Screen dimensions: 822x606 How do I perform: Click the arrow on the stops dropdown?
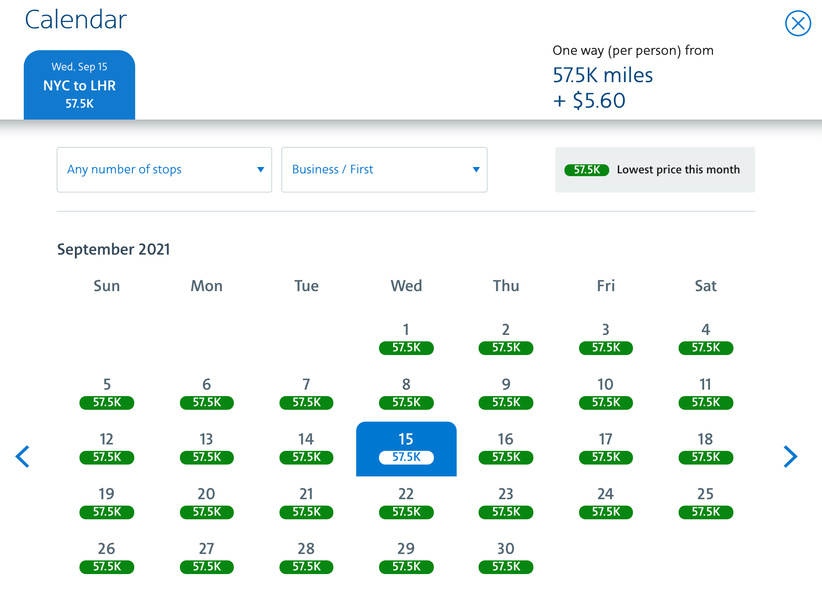pyautogui.click(x=260, y=170)
